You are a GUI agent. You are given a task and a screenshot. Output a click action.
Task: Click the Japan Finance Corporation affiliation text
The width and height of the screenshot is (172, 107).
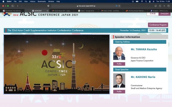coord(142,61)
